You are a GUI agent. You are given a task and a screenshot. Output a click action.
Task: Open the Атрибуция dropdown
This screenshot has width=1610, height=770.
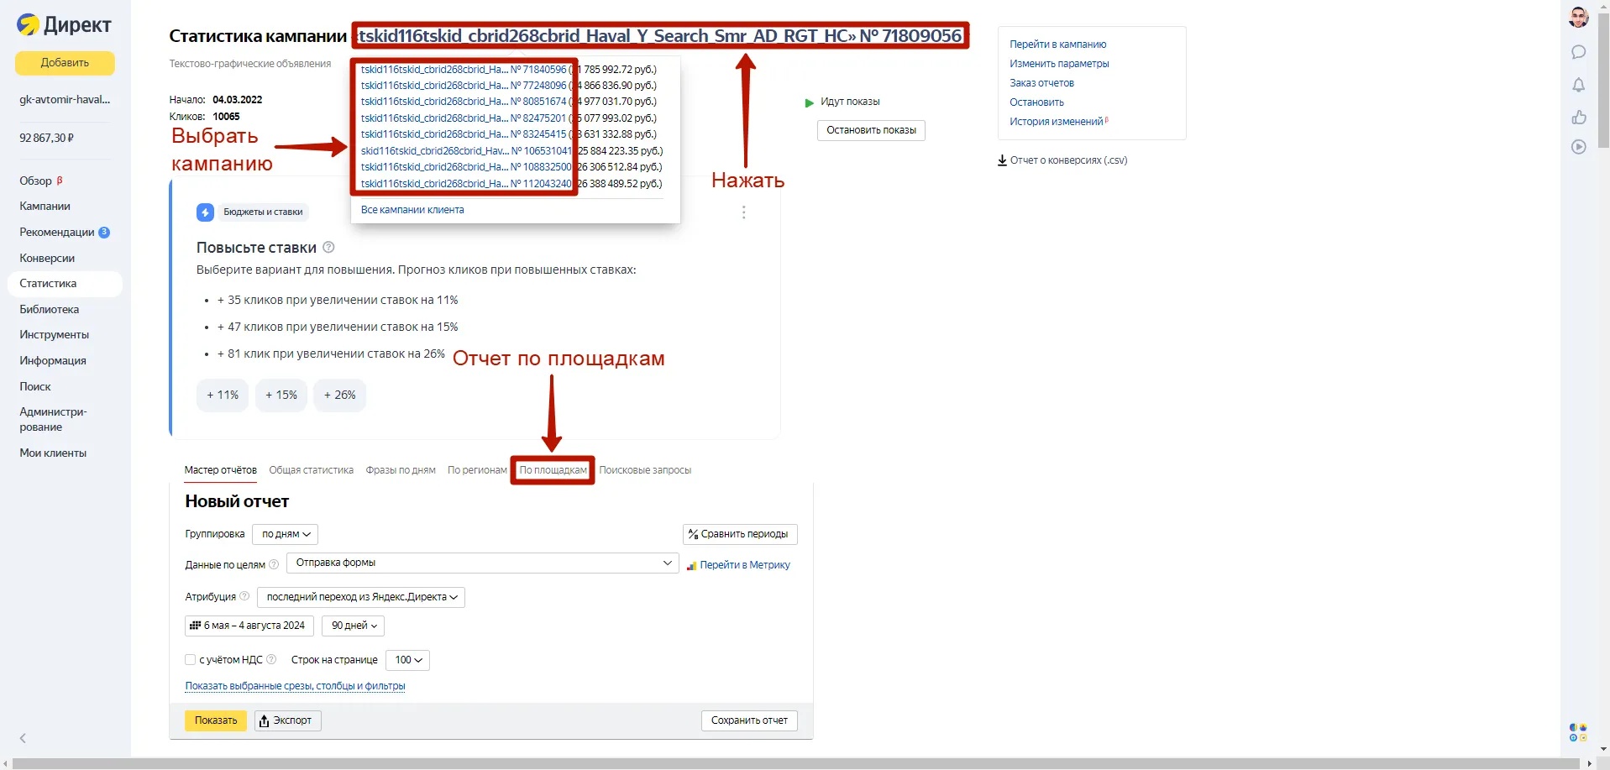pos(360,597)
